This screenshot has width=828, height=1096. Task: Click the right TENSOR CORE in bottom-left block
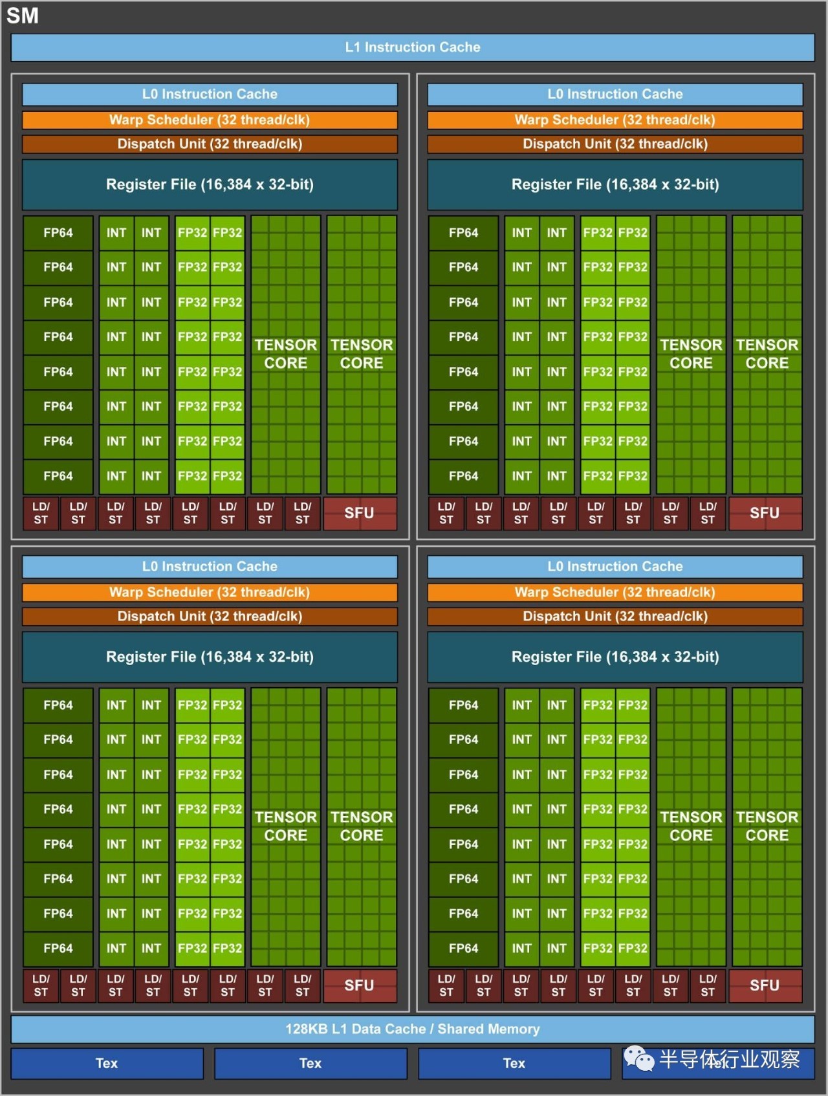click(362, 827)
